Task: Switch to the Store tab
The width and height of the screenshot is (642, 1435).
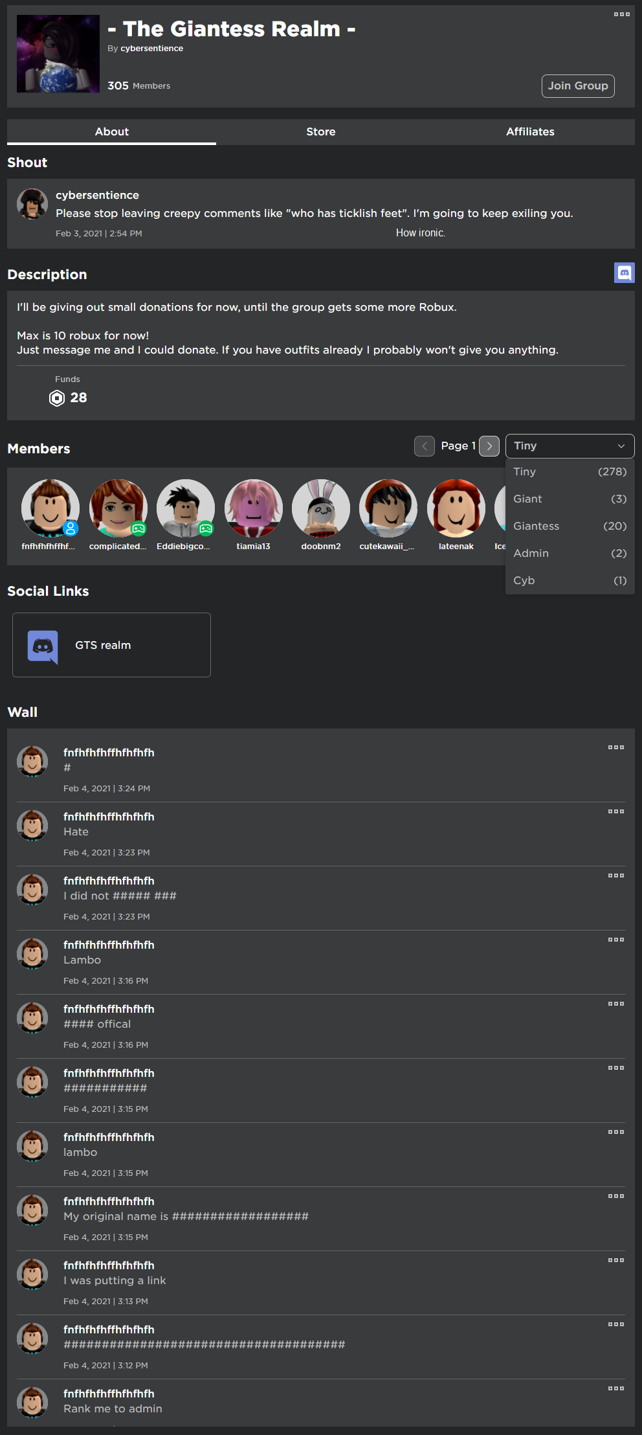Action: click(x=321, y=132)
